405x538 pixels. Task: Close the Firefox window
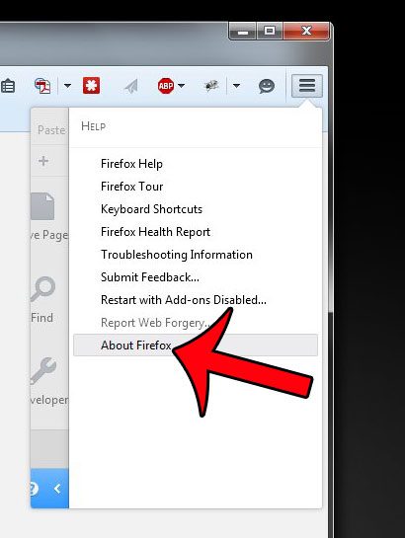click(x=306, y=32)
